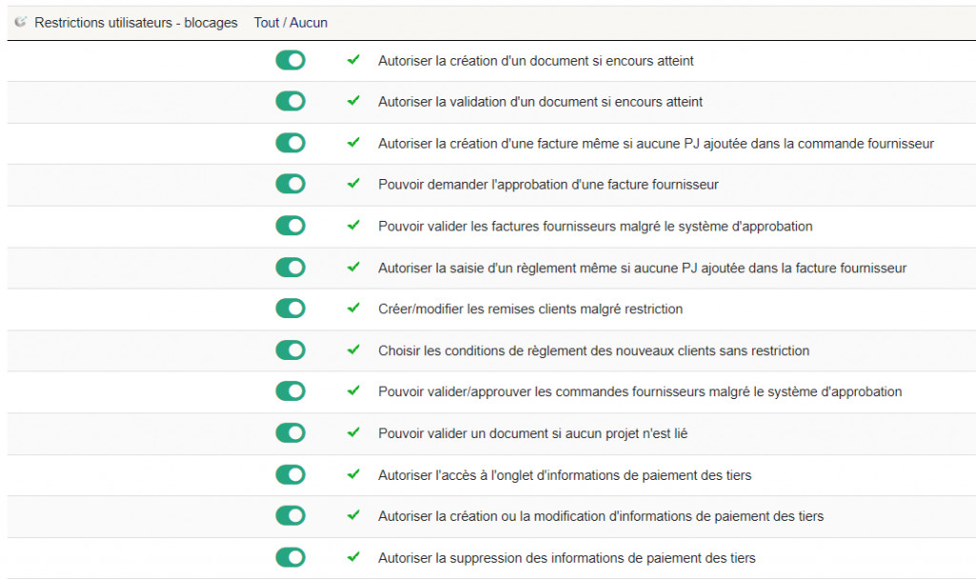Click checkmark beside Créer/modifier les remises clients
Screen dimensions: 976x579
354,309
